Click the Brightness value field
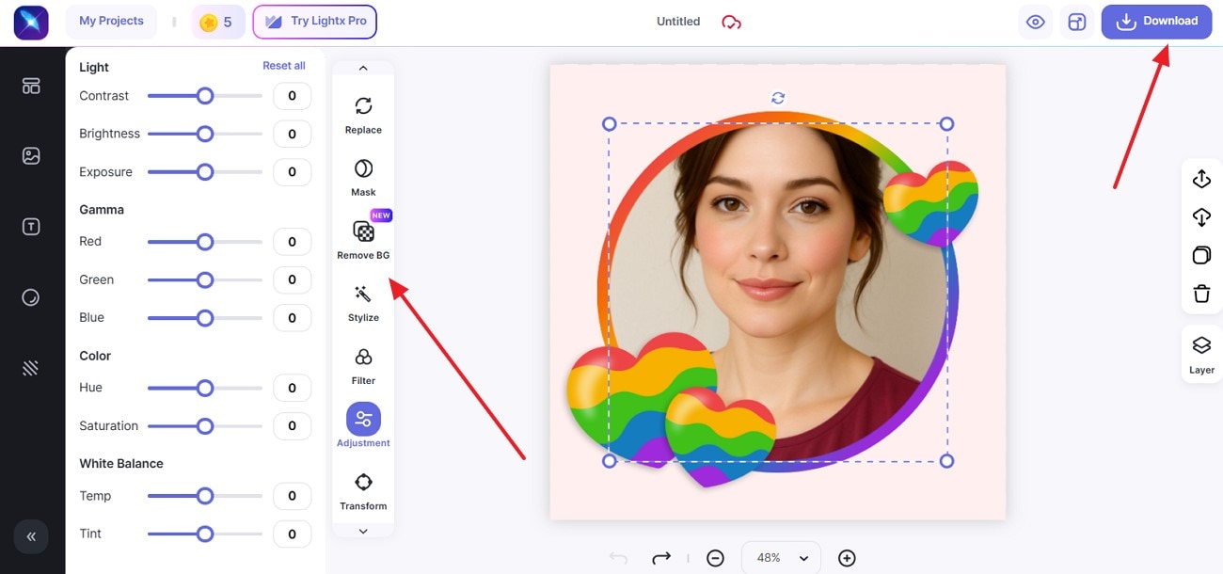Viewport: 1223px width, 574px height. point(292,134)
